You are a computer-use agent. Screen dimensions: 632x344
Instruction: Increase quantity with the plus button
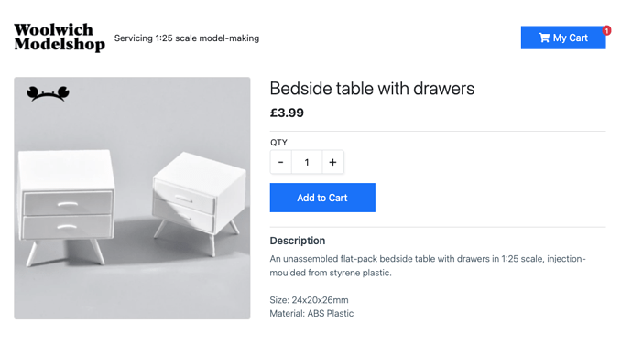pos(332,162)
